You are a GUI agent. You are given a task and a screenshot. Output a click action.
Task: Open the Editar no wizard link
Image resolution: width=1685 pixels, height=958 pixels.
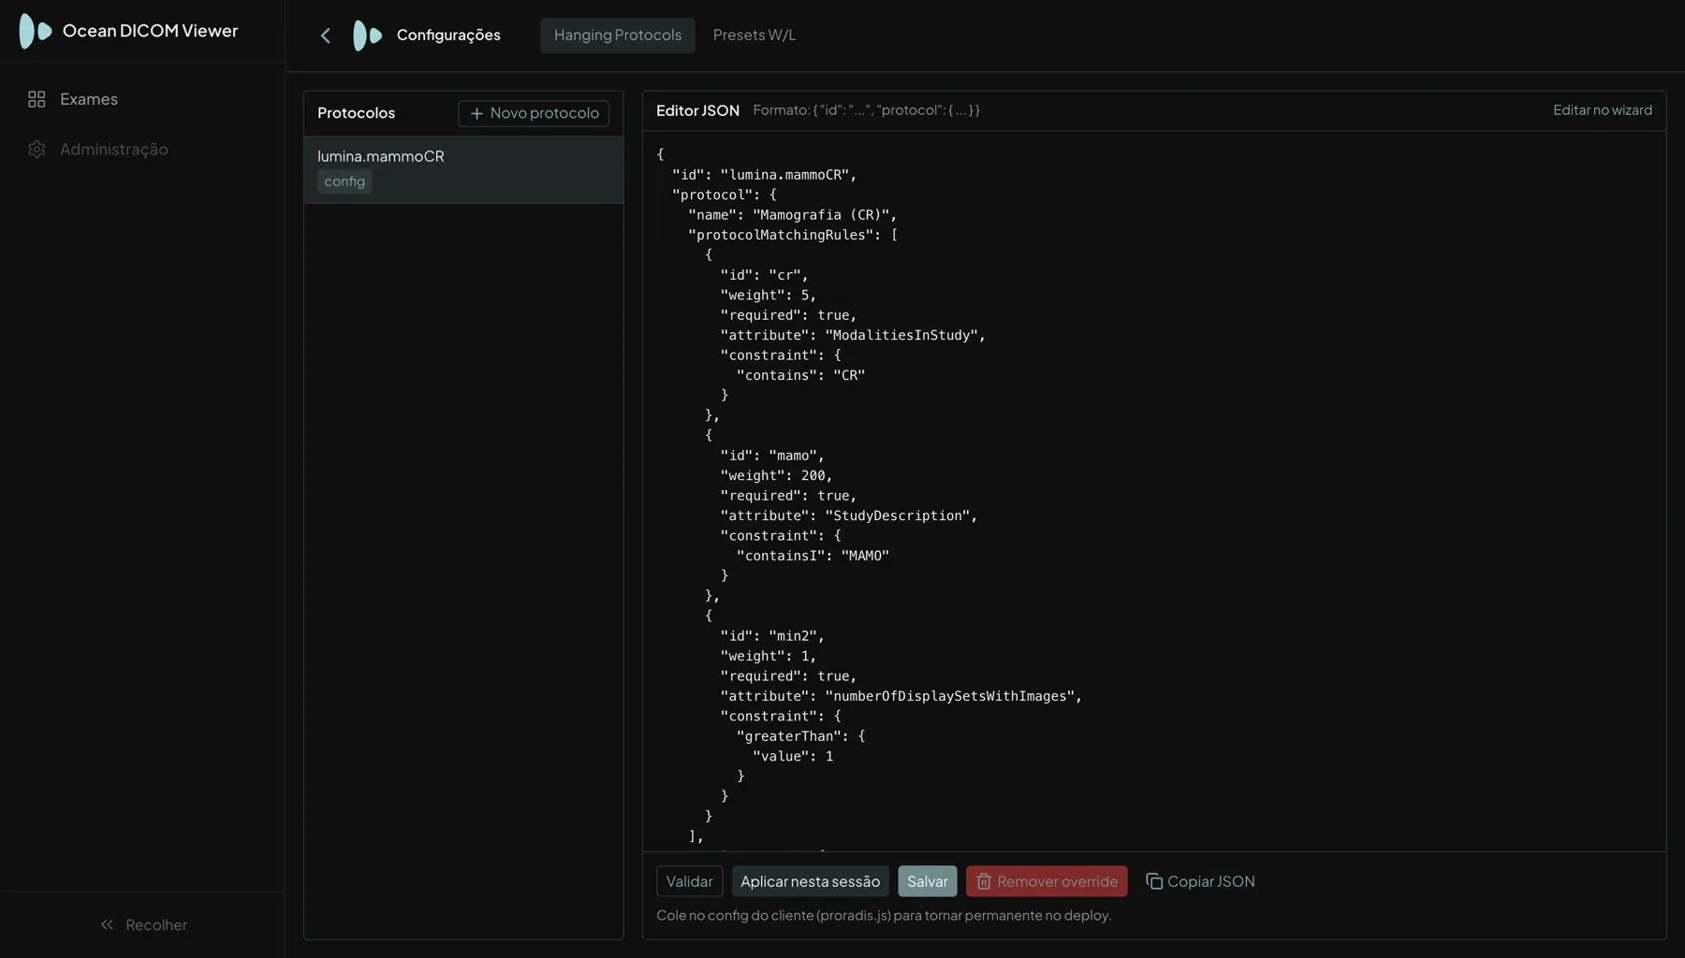click(1603, 110)
